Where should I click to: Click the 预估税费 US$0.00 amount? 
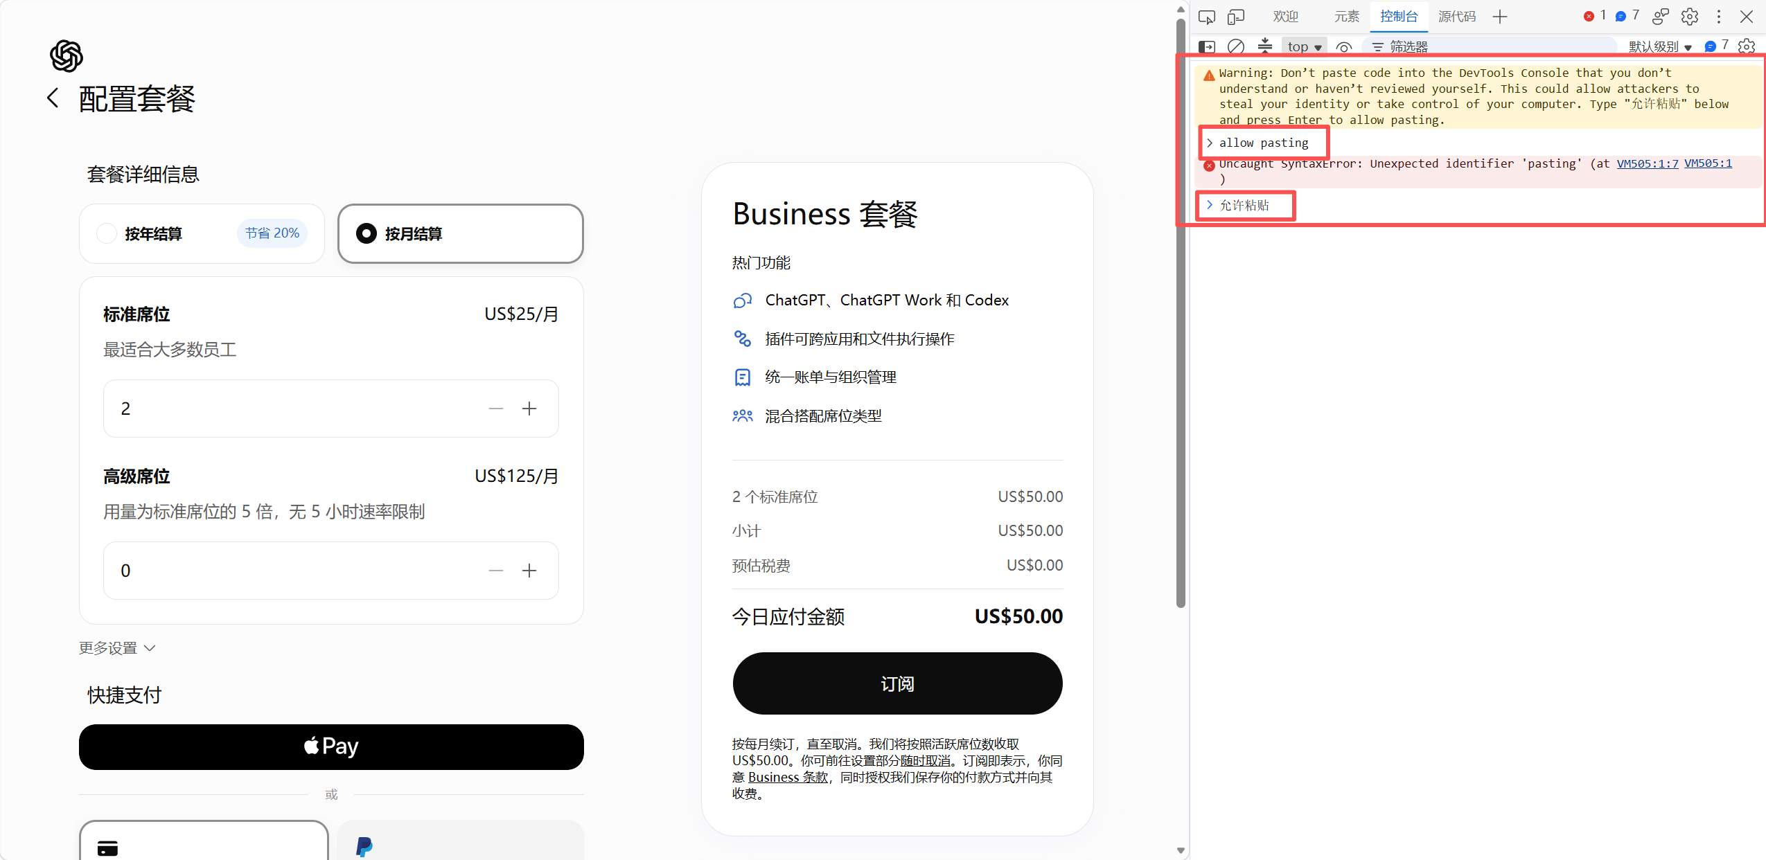(1034, 565)
